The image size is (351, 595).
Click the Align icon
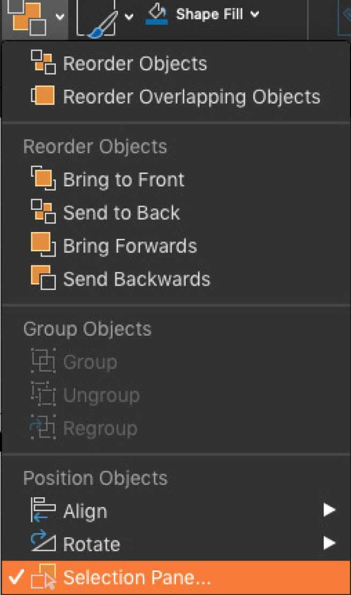click(x=43, y=511)
